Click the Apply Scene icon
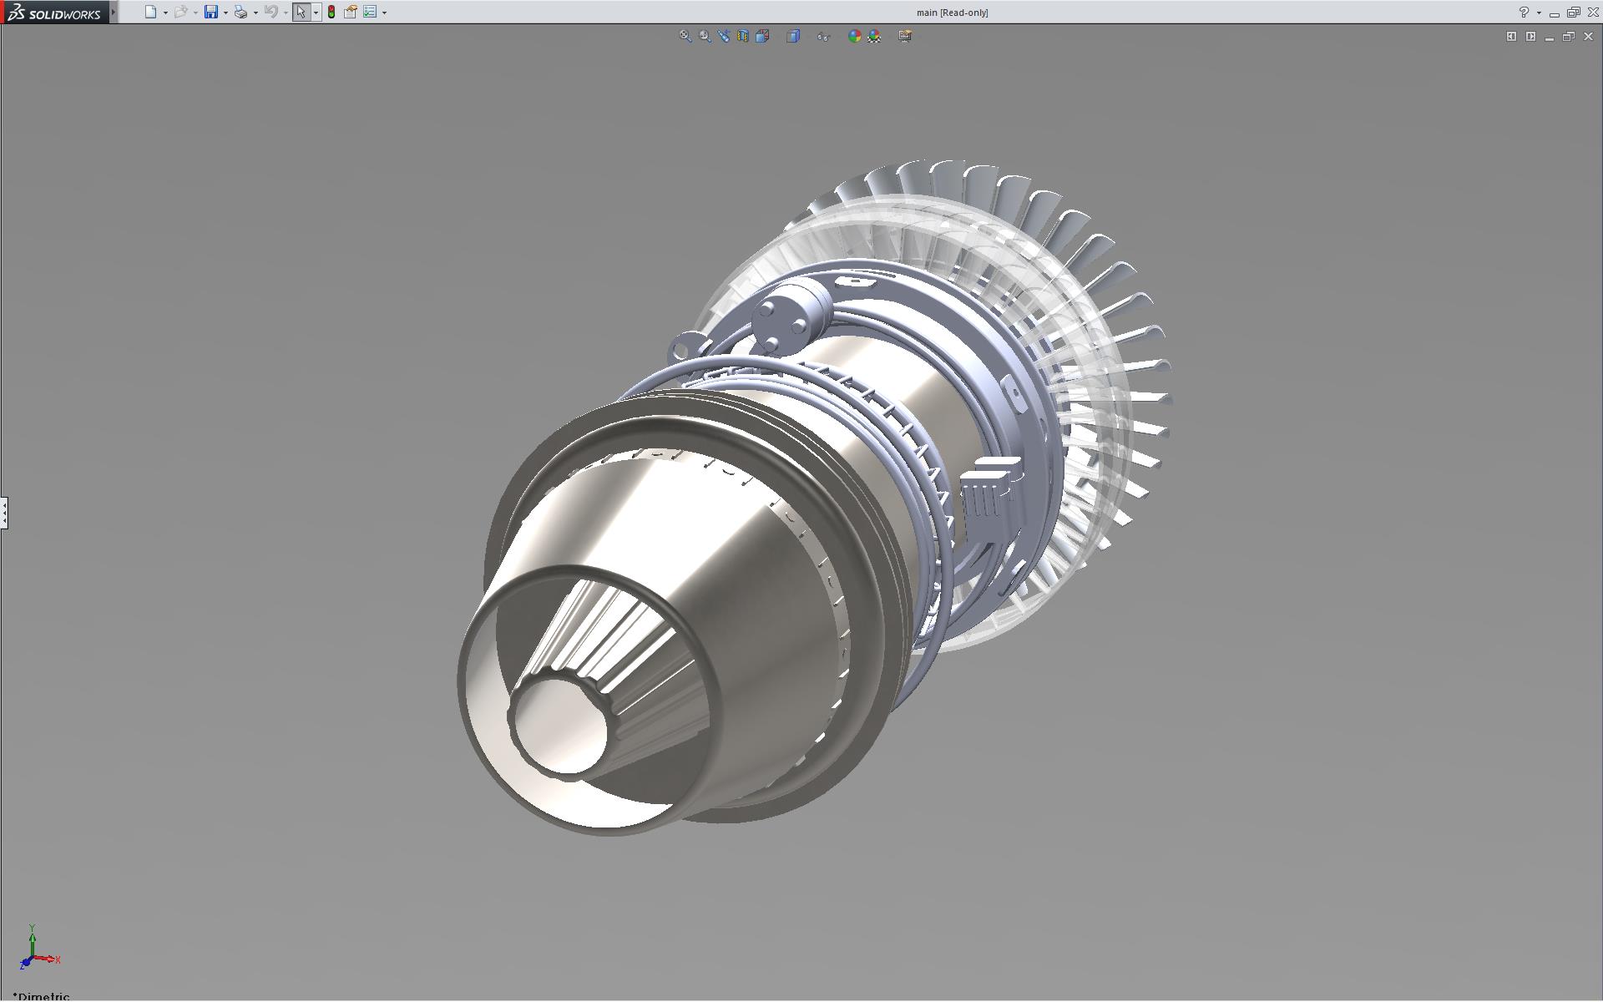Screen dimensions: 1603x1002 pyautogui.click(x=874, y=36)
